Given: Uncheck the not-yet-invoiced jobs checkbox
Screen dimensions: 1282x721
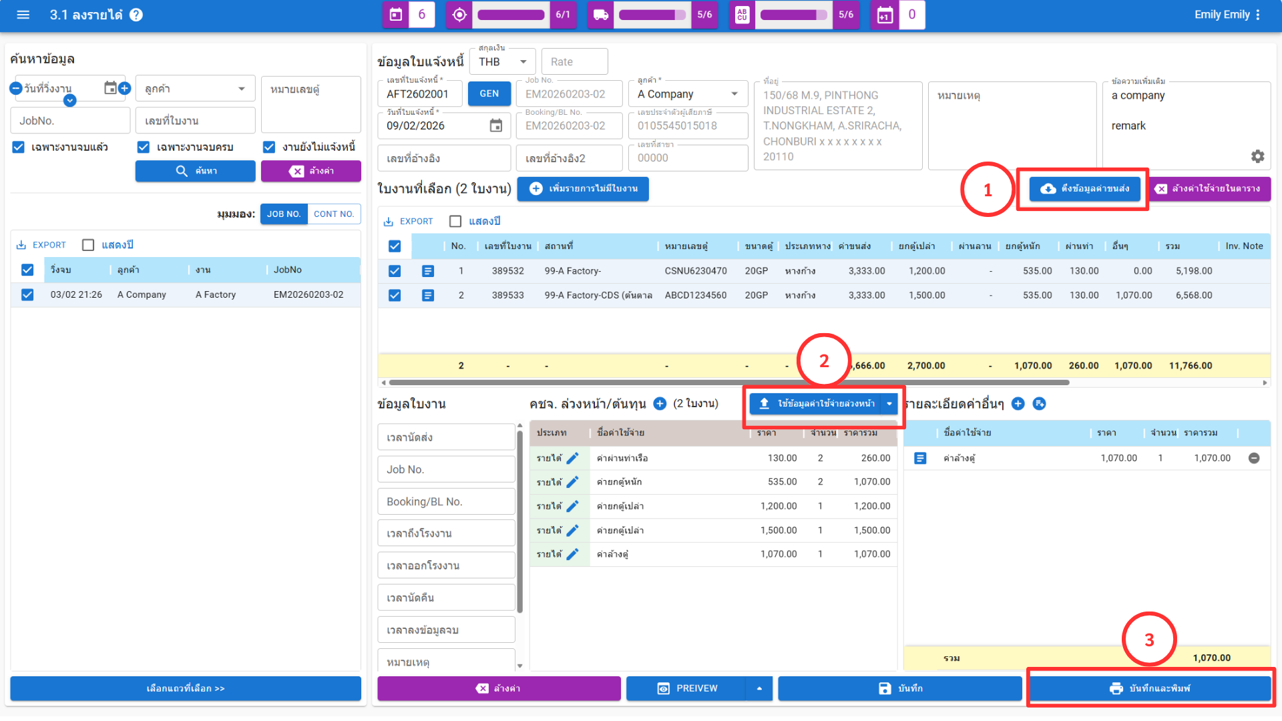Looking at the screenshot, I should (269, 147).
